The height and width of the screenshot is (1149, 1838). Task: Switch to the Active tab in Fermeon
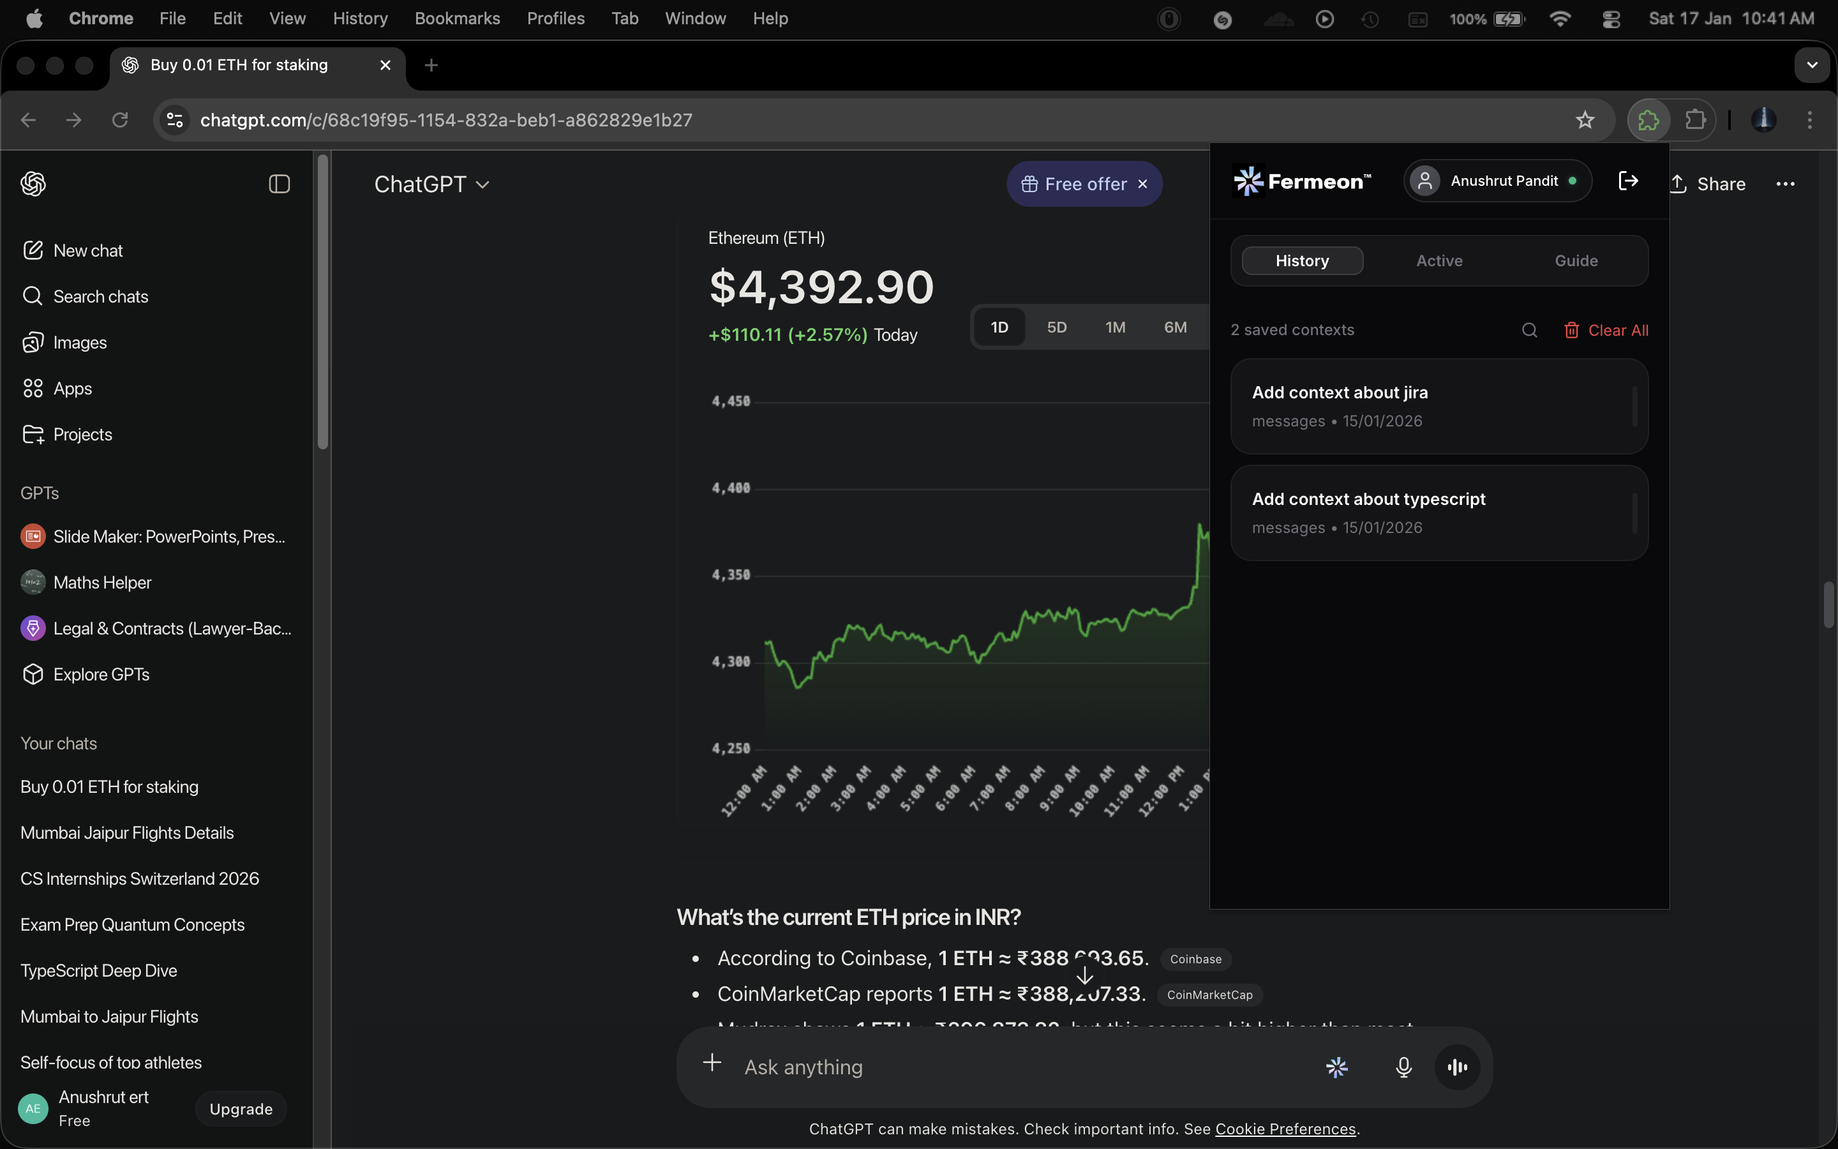point(1438,260)
